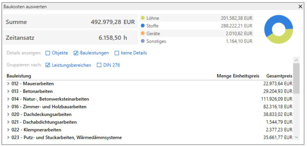Uncheck the Bauleistungen checkbox
Image resolution: width=307 pixels, height=147 pixels.
(x=76, y=53)
